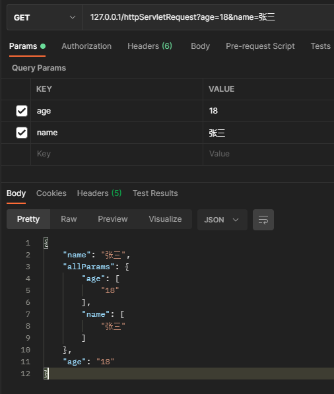
Task: Click "name": [ on line 7
Action: pyautogui.click(x=103, y=314)
